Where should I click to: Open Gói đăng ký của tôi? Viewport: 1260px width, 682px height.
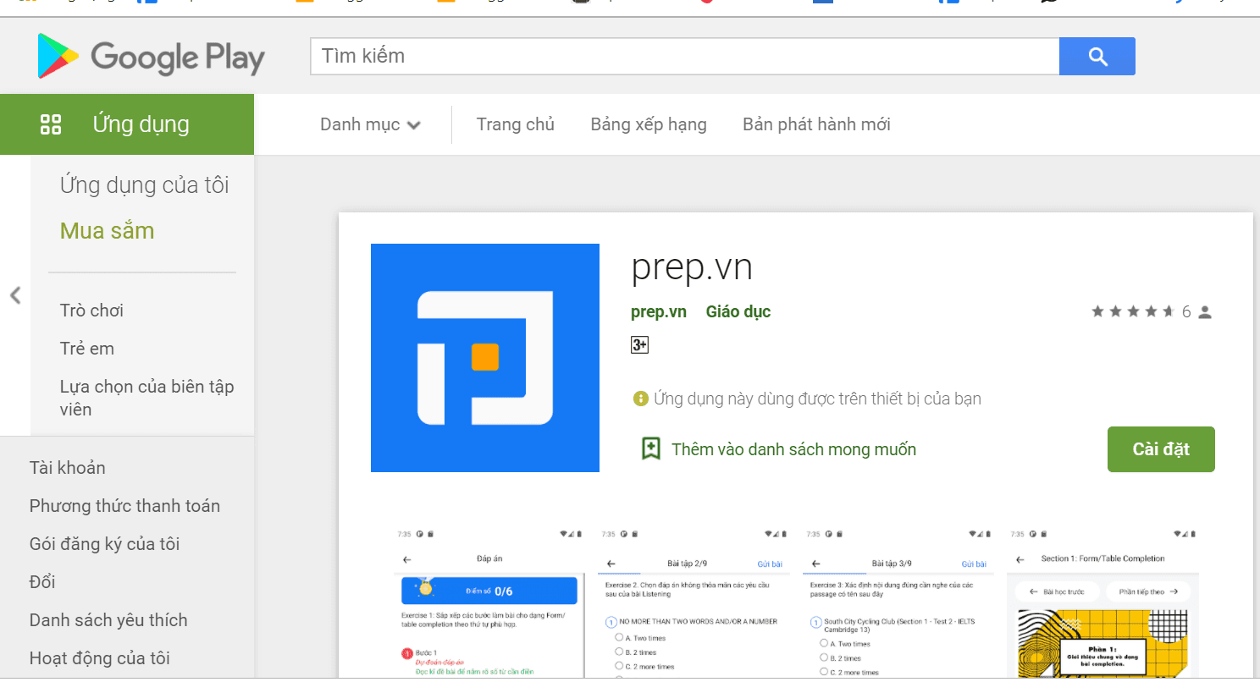click(x=105, y=544)
